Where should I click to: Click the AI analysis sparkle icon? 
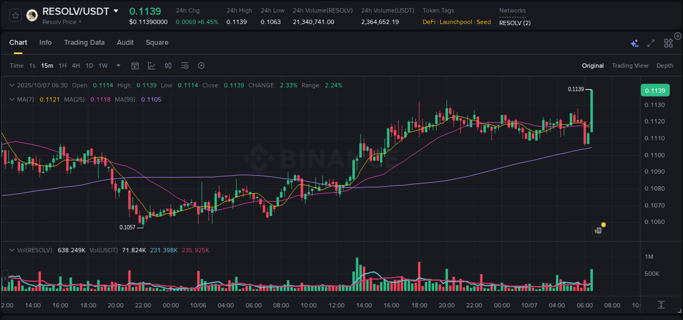634,43
